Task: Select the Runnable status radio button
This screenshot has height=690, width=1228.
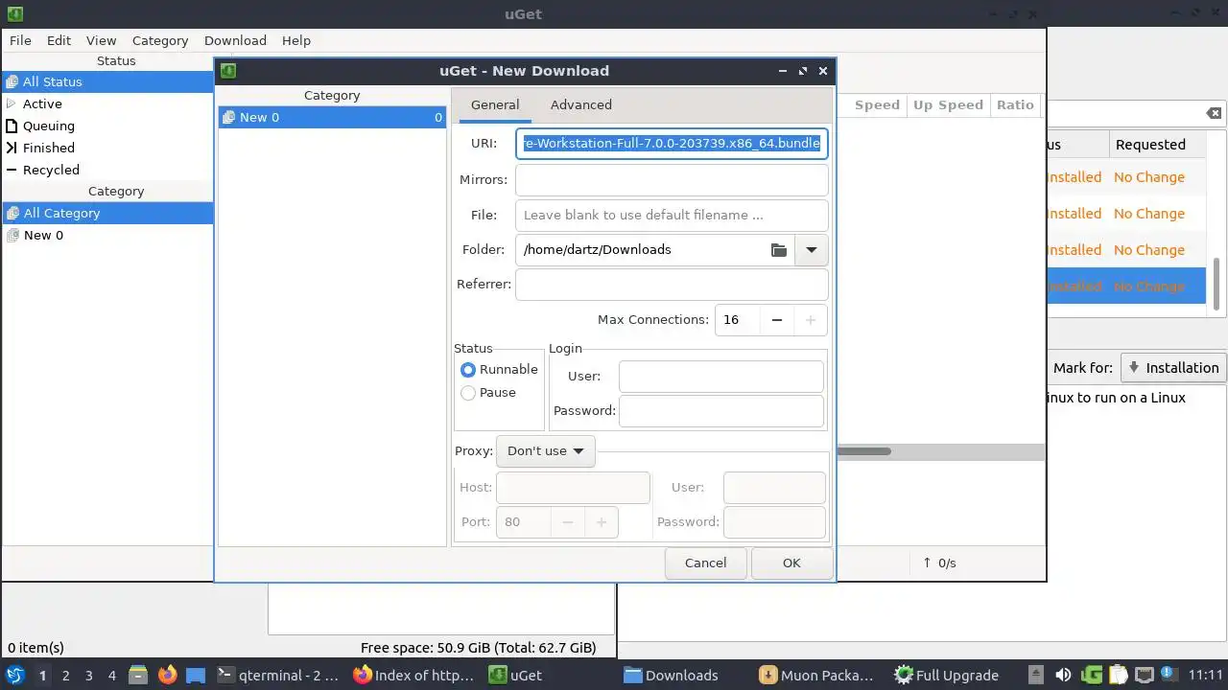Action: tap(499, 369)
